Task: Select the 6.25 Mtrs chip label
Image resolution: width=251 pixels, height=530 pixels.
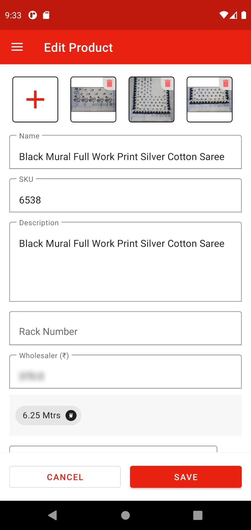Action: [x=41, y=415]
